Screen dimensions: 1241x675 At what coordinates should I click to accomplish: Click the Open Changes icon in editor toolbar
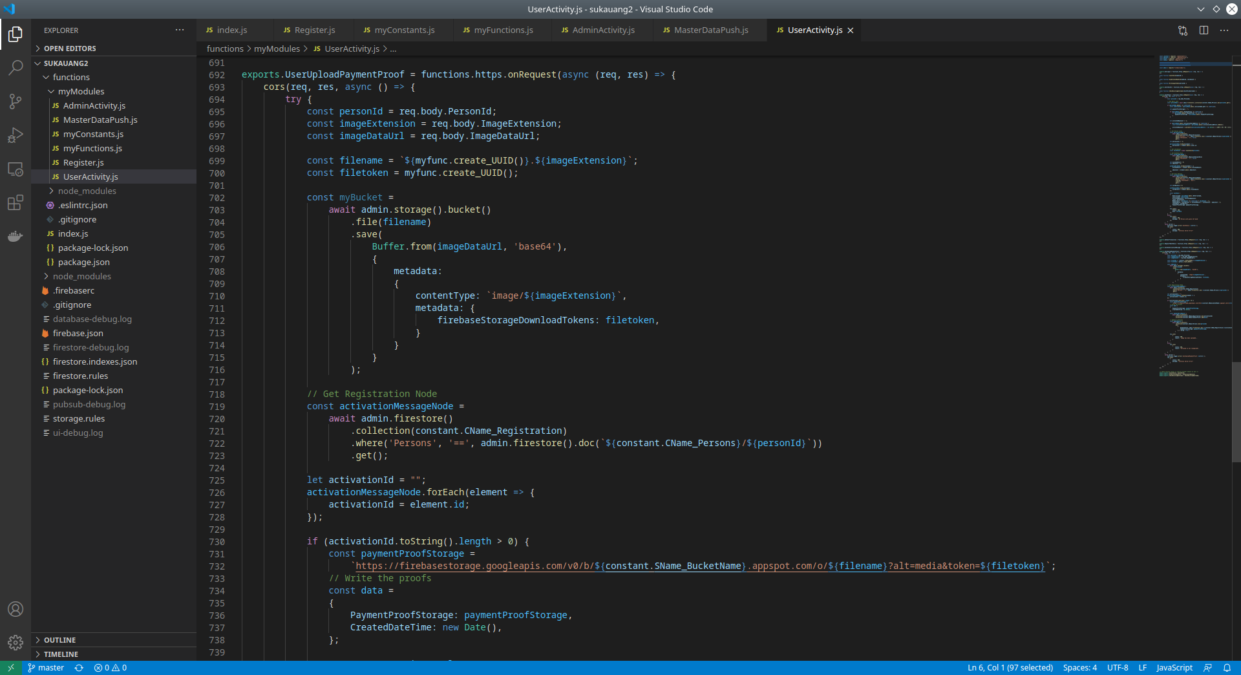pyautogui.click(x=1183, y=30)
